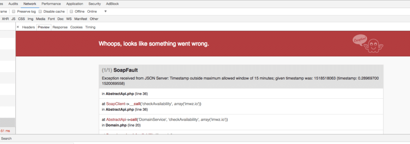Select the highlighted request row in list

(x=8, y=122)
